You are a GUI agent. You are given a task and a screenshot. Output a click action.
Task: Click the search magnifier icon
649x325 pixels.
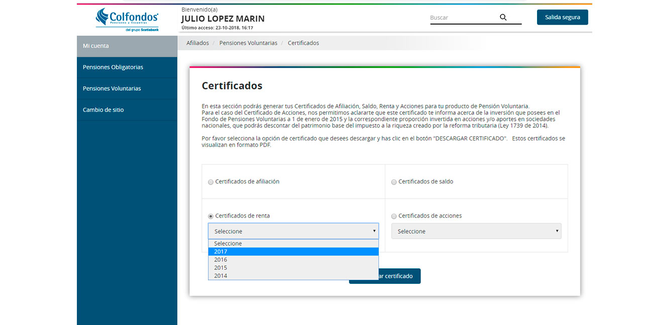point(503,17)
